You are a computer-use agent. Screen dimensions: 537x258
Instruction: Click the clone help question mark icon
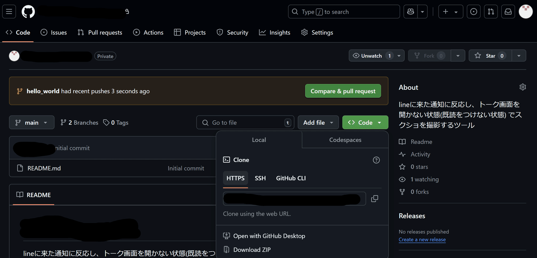point(376,159)
